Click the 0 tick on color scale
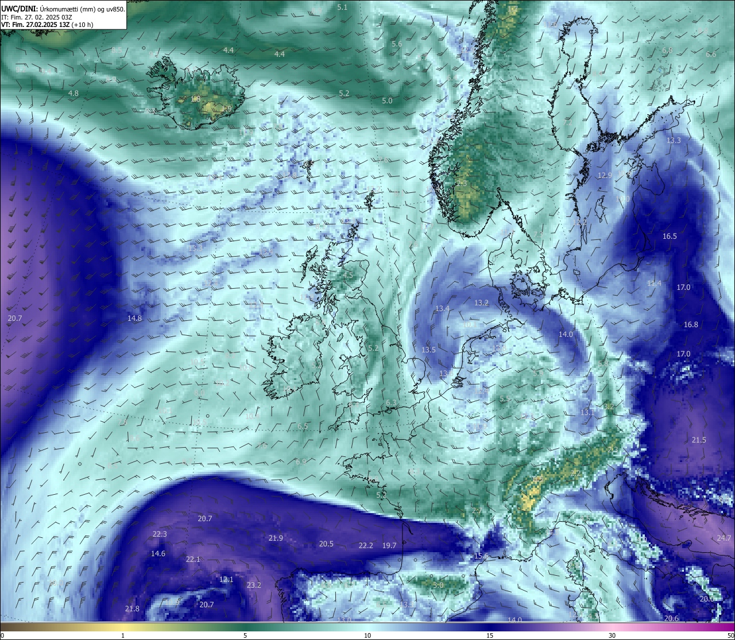The height and width of the screenshot is (640, 735). click(x=2, y=635)
